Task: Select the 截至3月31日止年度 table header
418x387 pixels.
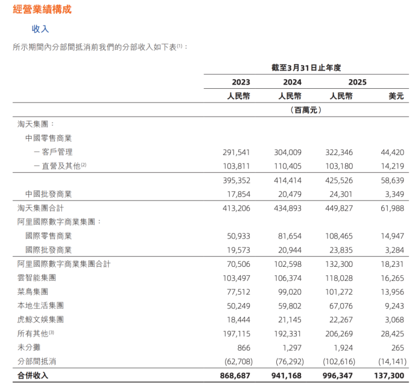Action: click(306, 68)
